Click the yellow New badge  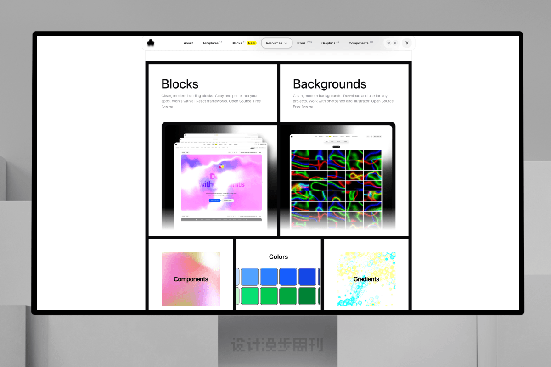(251, 43)
